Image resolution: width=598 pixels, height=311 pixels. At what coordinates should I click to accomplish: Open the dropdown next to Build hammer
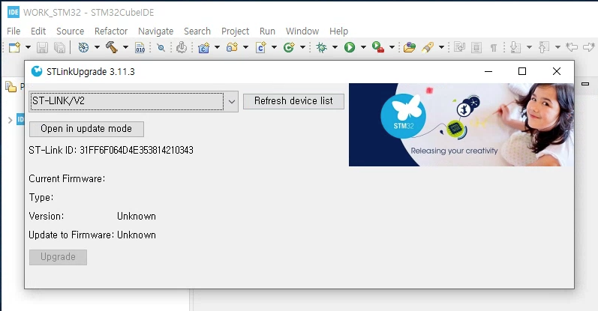pos(125,47)
